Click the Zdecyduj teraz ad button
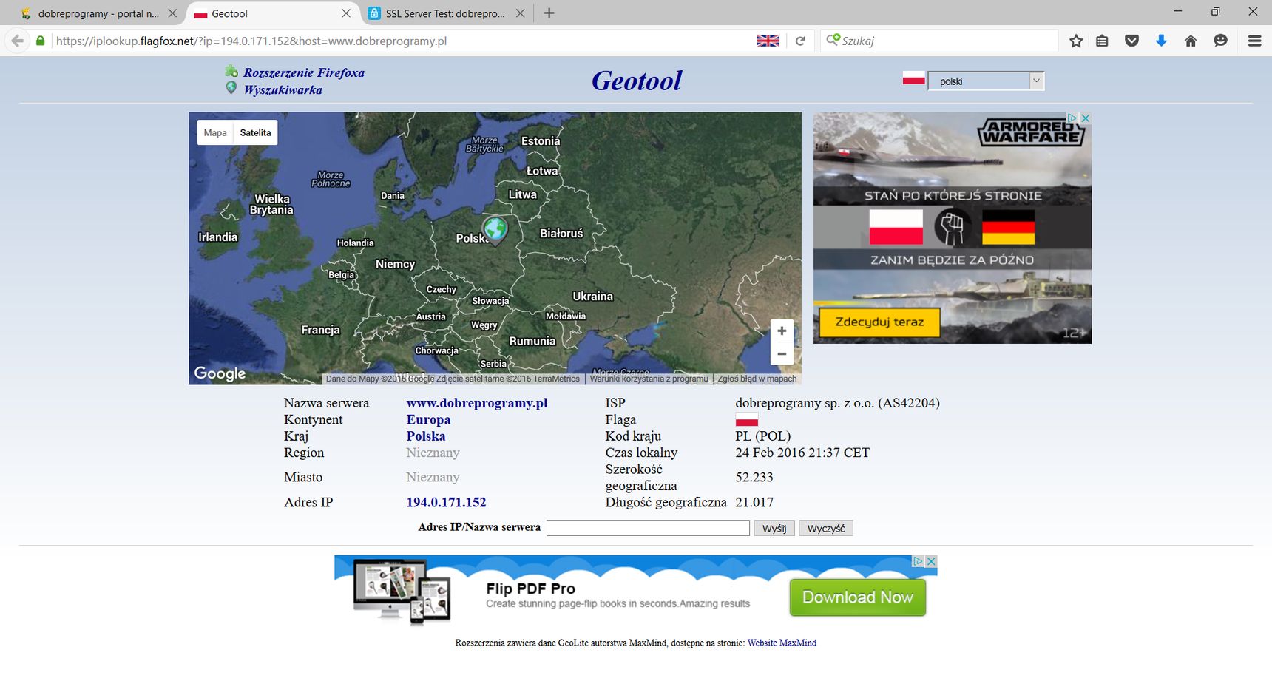The width and height of the screenshot is (1272, 681). click(x=879, y=322)
